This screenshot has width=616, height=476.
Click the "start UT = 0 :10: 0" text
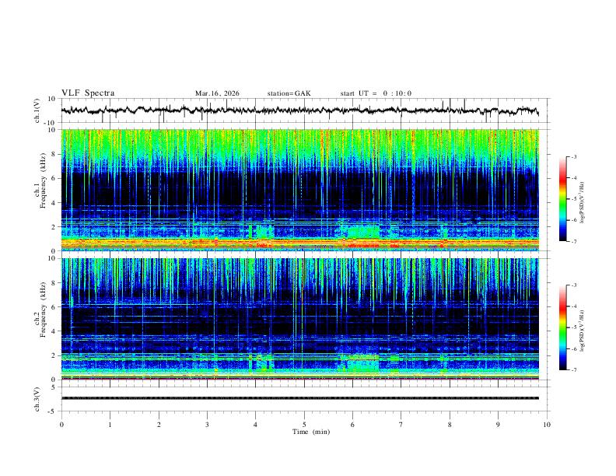point(376,93)
